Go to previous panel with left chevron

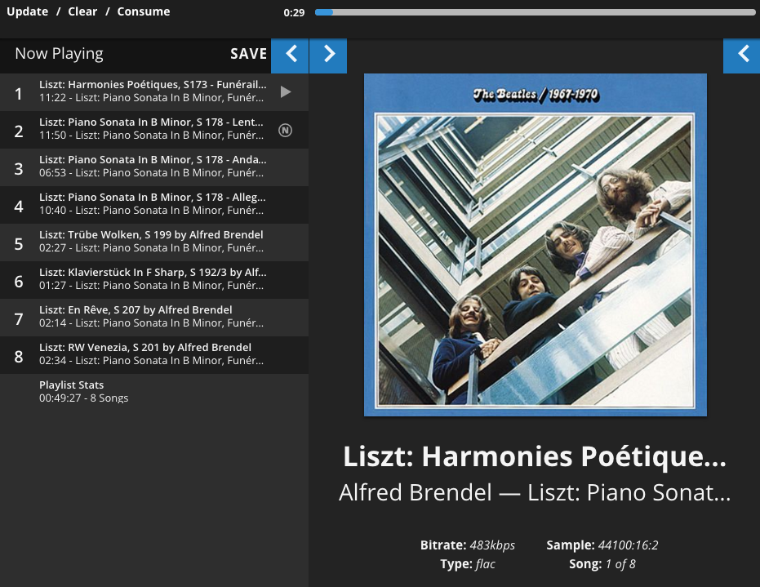(290, 56)
